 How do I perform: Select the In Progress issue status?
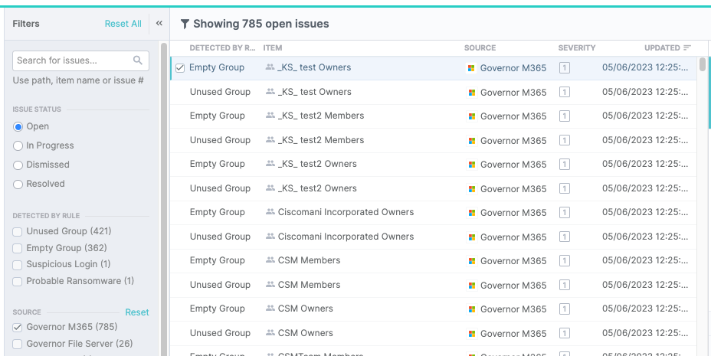click(x=18, y=145)
